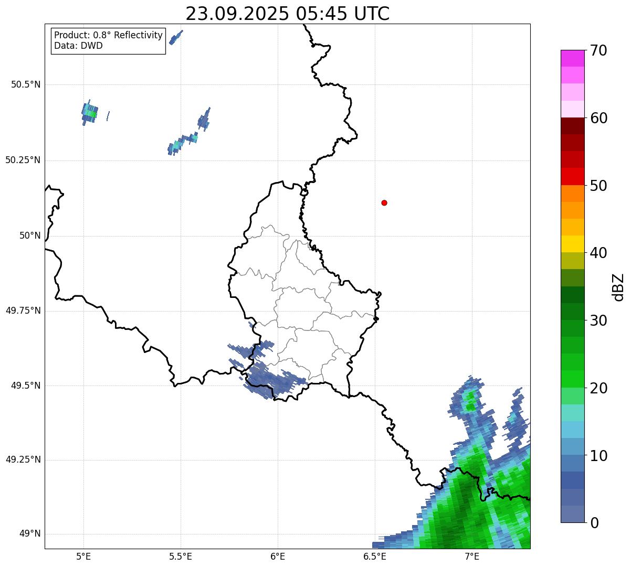Screen dimensions: 631x567
Task: Click the plot title '23.09.2025 05:45 UTC'
Action: pyautogui.click(x=288, y=14)
